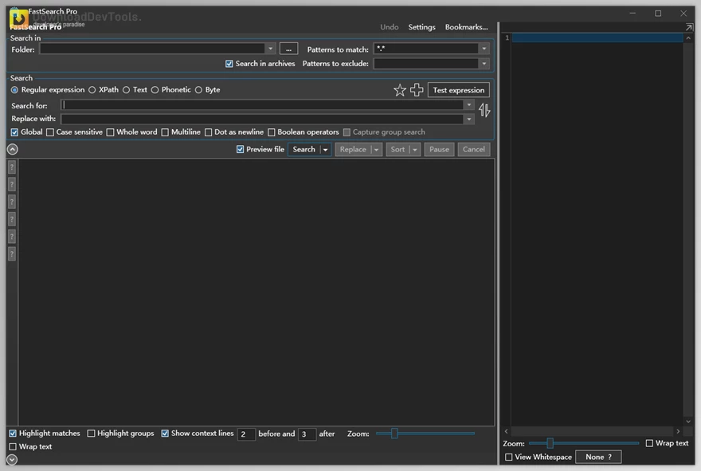Click the Test expression button

tap(458, 89)
